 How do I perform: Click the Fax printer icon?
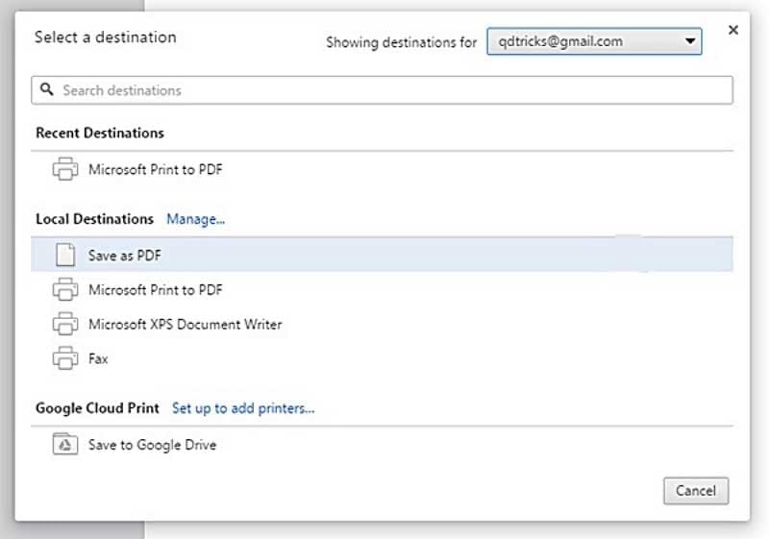(64, 358)
